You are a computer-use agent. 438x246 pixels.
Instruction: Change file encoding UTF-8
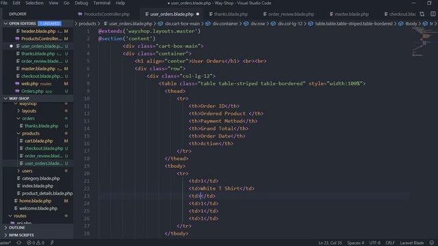375,243
